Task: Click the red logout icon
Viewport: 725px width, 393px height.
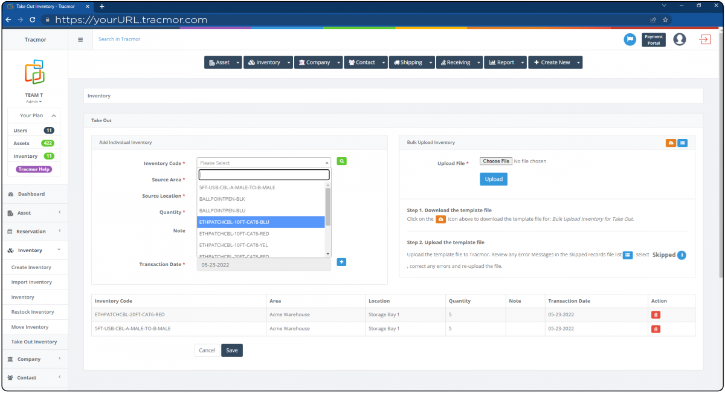Action: click(704, 39)
